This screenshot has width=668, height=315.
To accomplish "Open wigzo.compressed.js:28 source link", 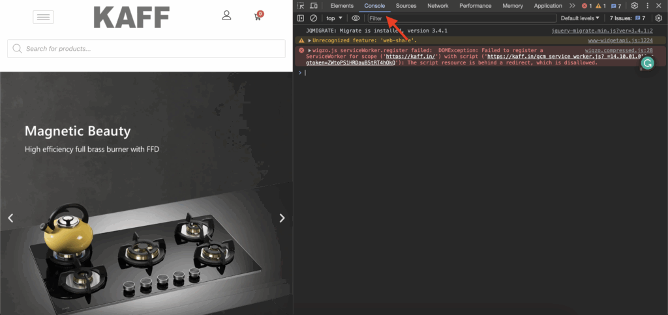I will (618, 50).
